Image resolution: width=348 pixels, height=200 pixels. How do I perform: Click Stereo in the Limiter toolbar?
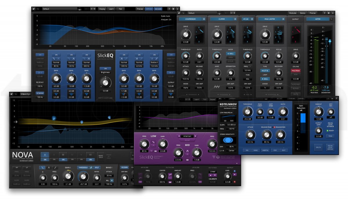pyautogui.click(x=303, y=13)
